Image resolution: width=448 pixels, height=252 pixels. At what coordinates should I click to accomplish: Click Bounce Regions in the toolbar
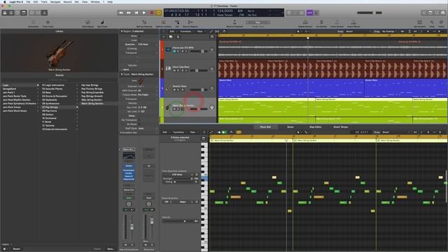tap(190, 23)
